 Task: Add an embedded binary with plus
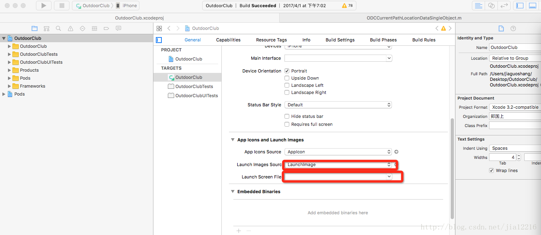click(x=239, y=231)
